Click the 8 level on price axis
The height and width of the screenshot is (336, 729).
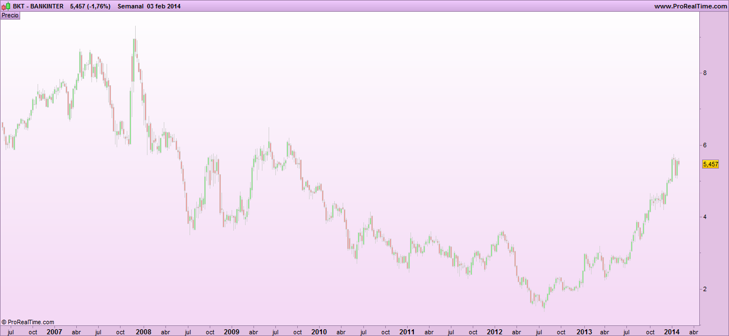pyautogui.click(x=705, y=73)
